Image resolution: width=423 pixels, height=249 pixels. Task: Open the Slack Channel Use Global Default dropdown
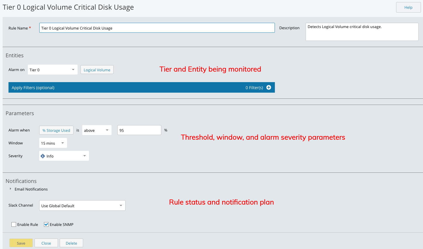(x=82, y=205)
